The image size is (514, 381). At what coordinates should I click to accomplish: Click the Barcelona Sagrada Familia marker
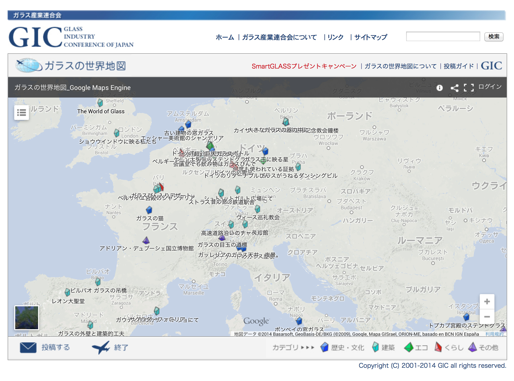(x=157, y=311)
